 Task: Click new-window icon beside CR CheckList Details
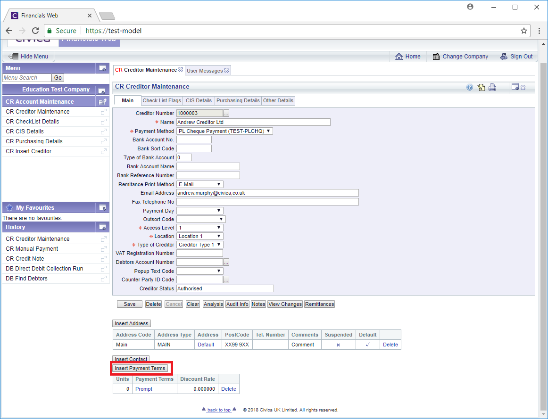pyautogui.click(x=103, y=122)
